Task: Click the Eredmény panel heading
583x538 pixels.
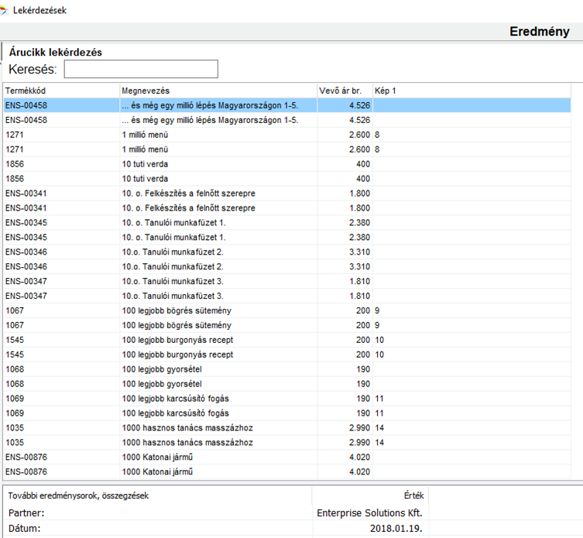Action: pos(540,32)
